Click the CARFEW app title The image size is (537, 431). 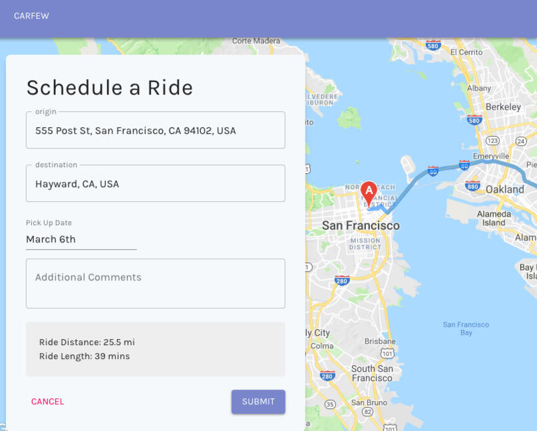tap(31, 15)
